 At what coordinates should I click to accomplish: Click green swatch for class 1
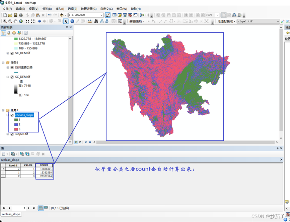point(16,120)
